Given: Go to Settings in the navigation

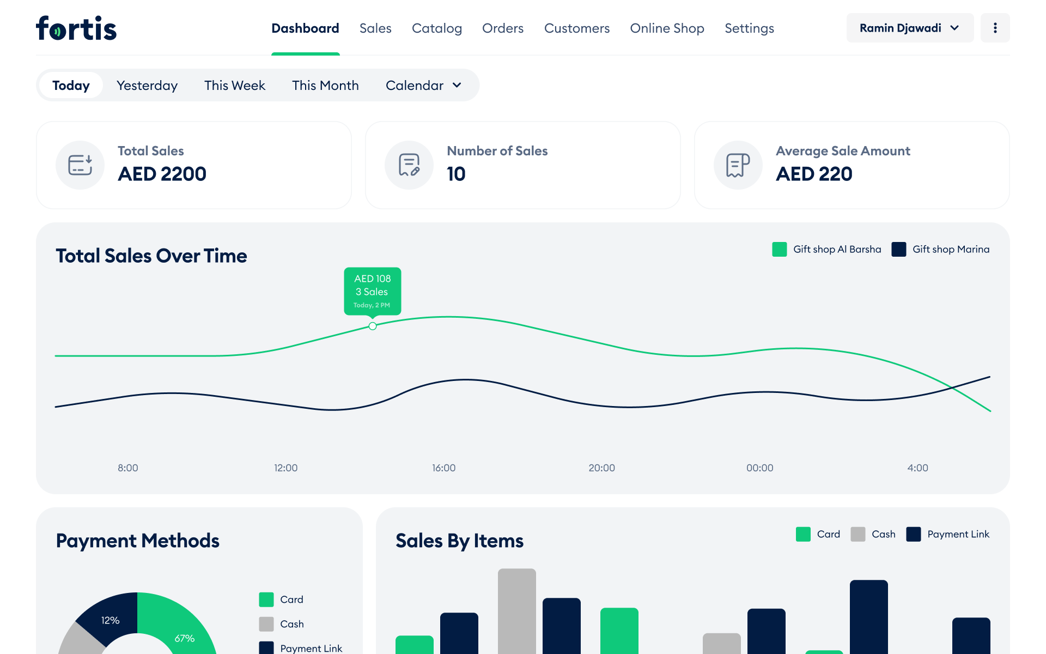Looking at the screenshot, I should (x=749, y=28).
